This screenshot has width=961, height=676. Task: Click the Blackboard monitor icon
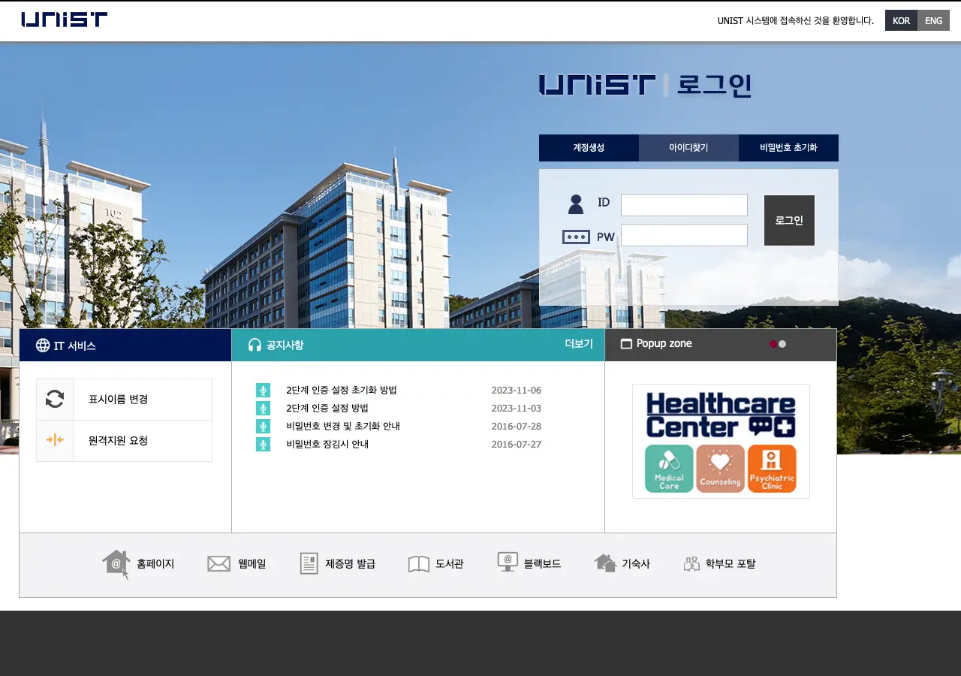click(508, 563)
